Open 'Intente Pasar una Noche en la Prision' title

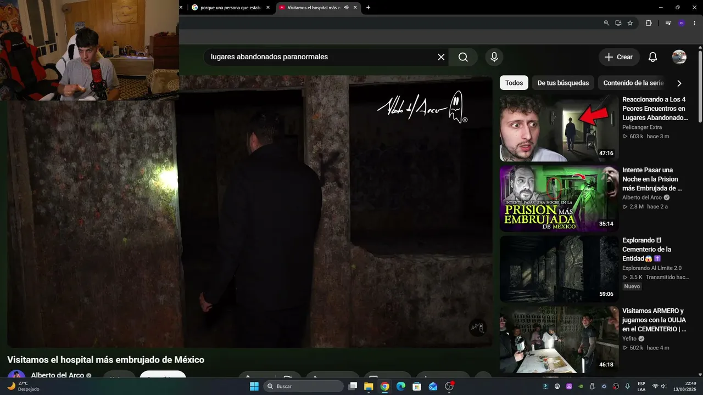(652, 179)
